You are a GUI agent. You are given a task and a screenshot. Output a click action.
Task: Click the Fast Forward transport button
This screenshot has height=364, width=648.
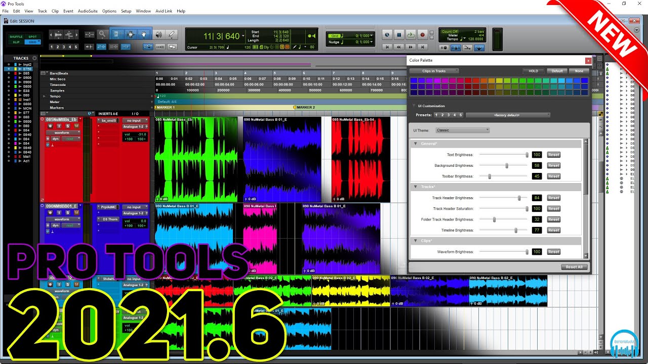(x=411, y=47)
